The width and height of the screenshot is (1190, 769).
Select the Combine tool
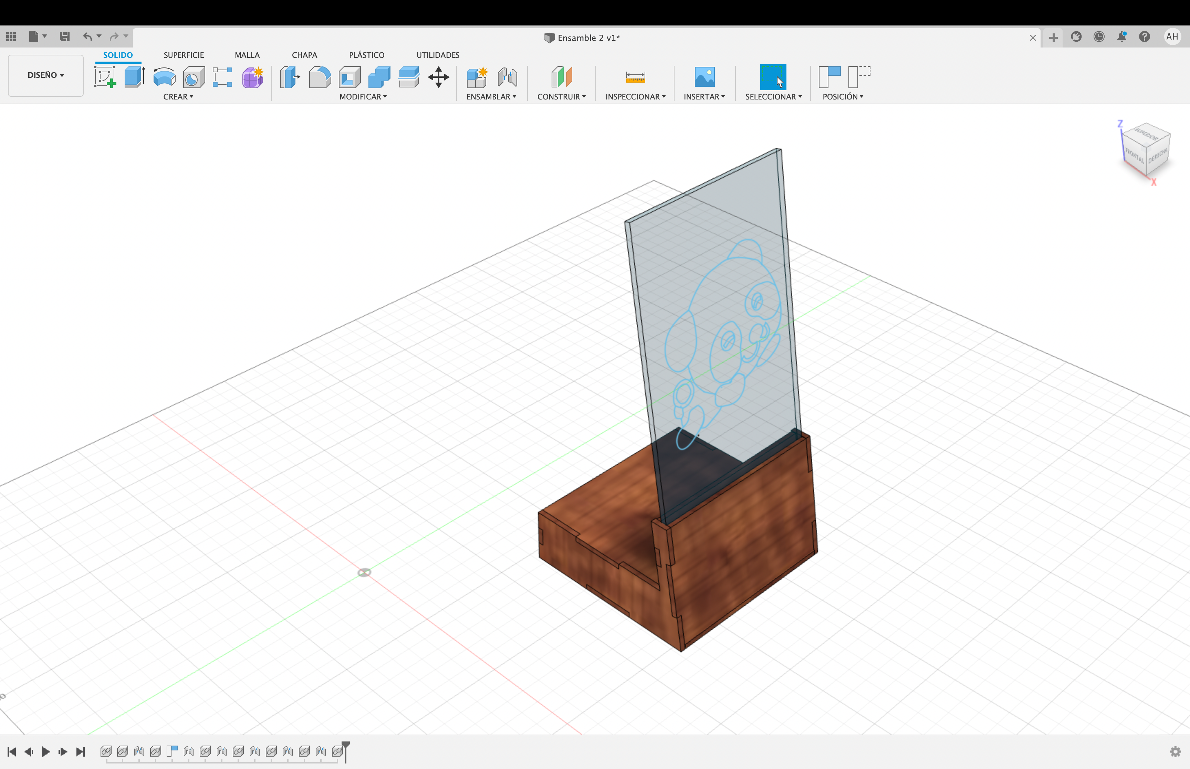coord(379,77)
